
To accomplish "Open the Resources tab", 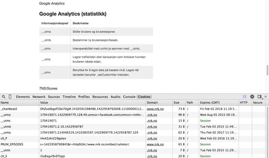I will 100,97.
